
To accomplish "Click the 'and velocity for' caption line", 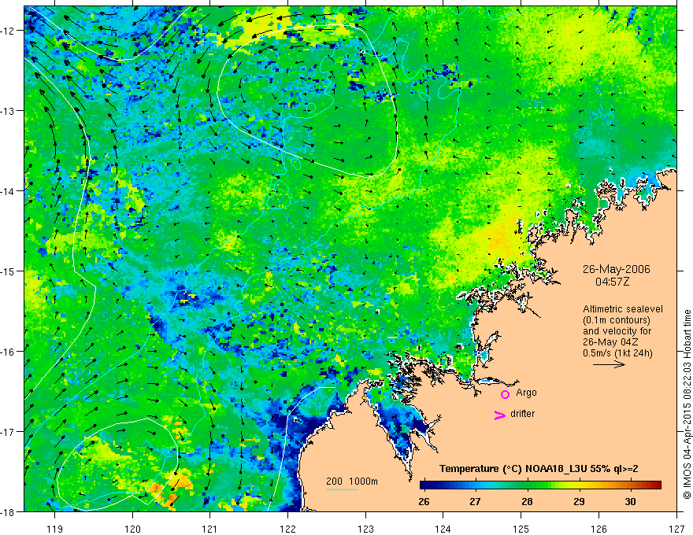I will 617,331.
